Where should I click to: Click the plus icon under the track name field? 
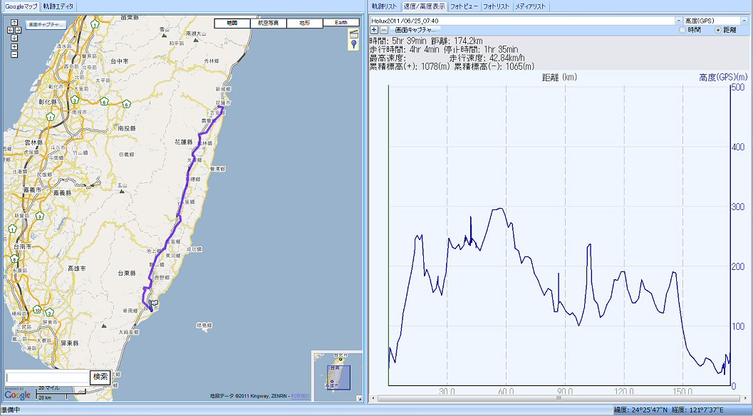click(x=375, y=30)
